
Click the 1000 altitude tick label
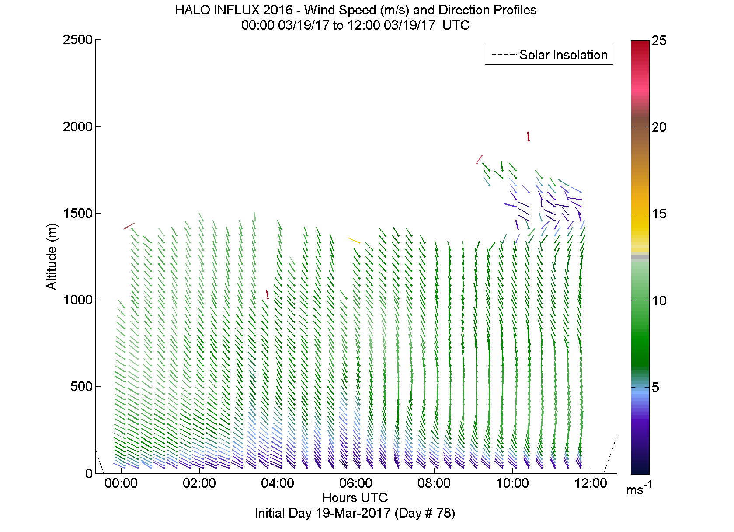coord(78,300)
